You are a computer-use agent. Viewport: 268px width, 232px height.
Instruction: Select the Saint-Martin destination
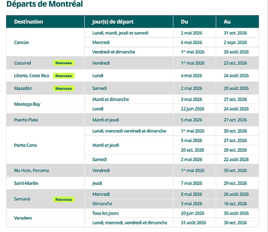pos(26,183)
